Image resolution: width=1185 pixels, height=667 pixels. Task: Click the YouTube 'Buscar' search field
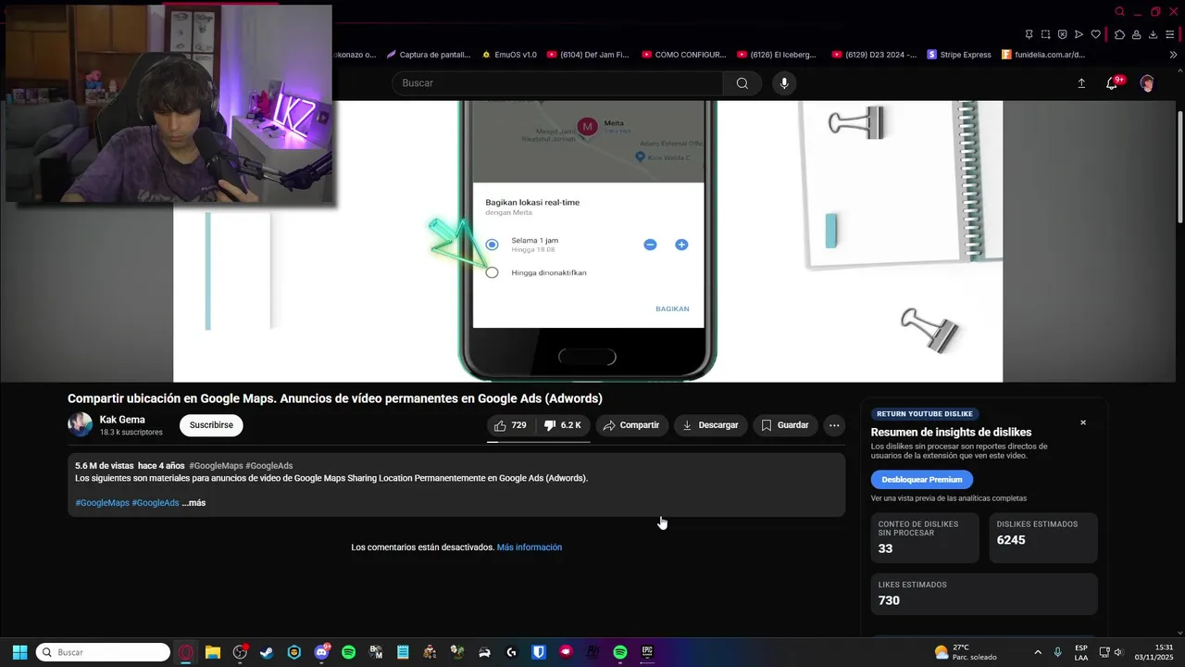pyautogui.click(x=557, y=83)
